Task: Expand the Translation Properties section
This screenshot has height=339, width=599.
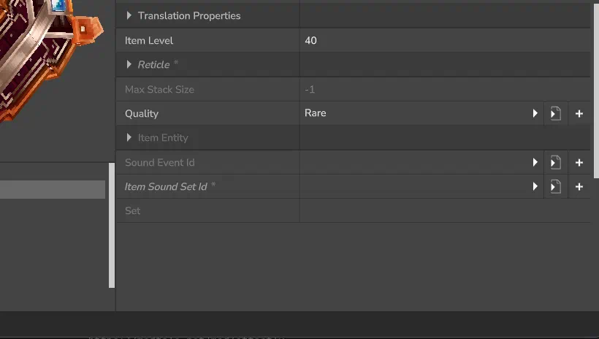Action: (x=129, y=15)
